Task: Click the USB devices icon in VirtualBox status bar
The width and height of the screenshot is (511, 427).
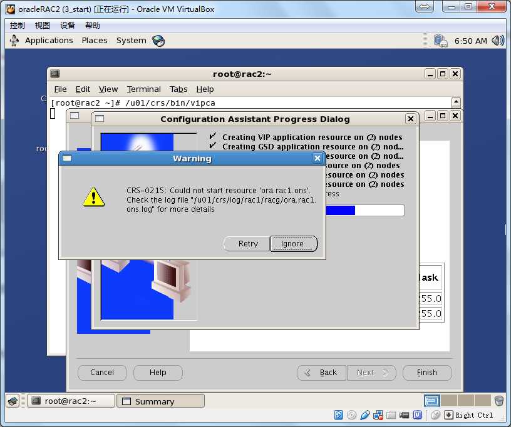Action: pos(365,415)
